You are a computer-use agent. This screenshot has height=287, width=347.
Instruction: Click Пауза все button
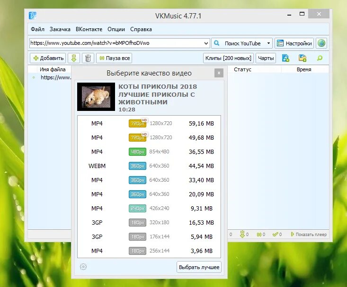[114, 58]
